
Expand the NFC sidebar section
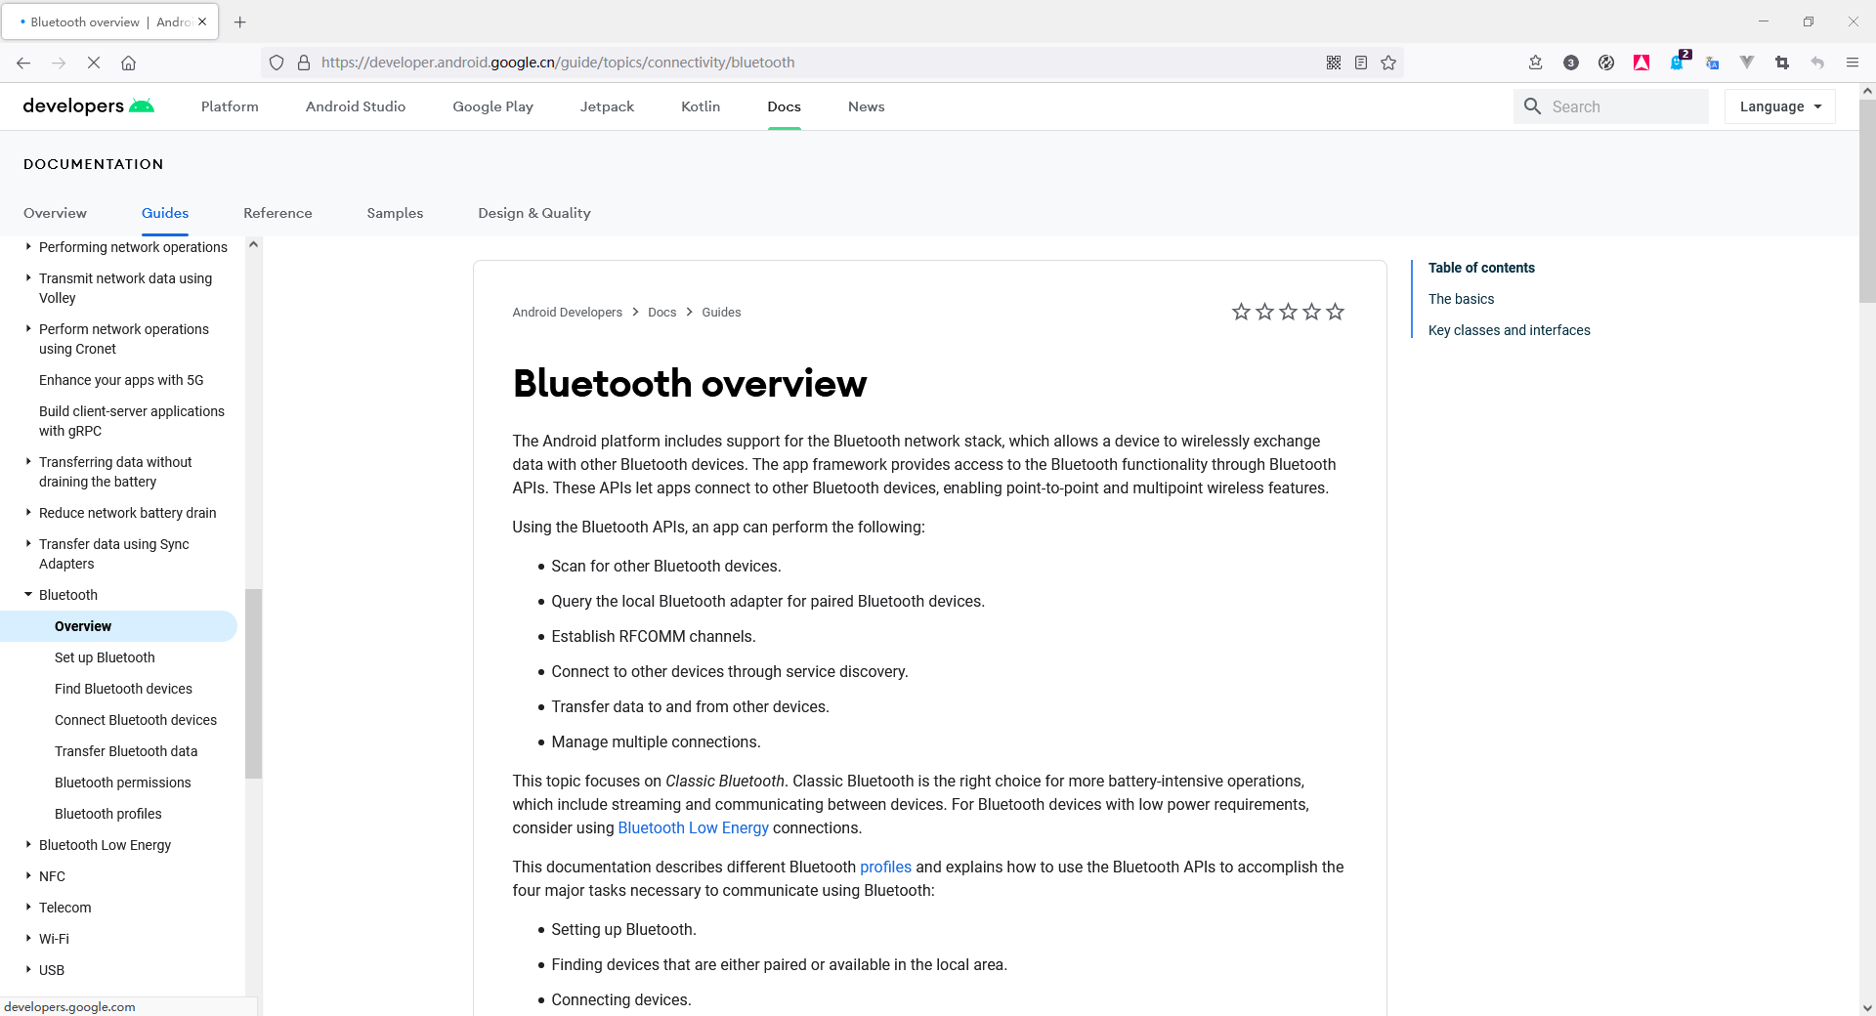coord(28,875)
